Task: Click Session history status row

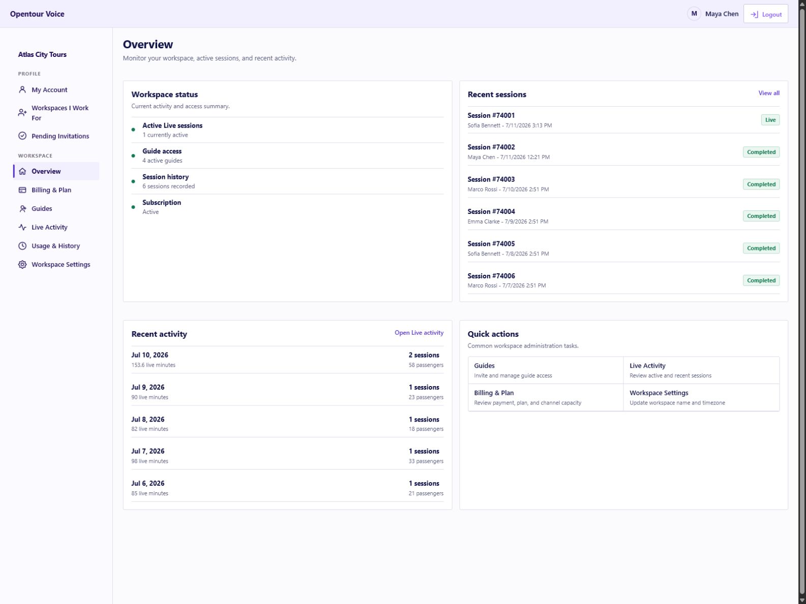Action: pos(287,181)
